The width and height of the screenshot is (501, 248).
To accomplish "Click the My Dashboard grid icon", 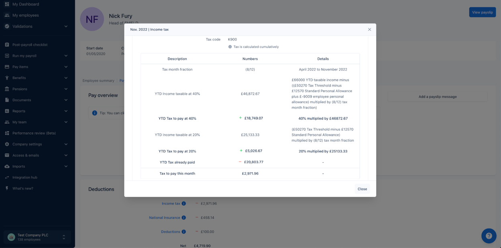I will pos(7,4).
